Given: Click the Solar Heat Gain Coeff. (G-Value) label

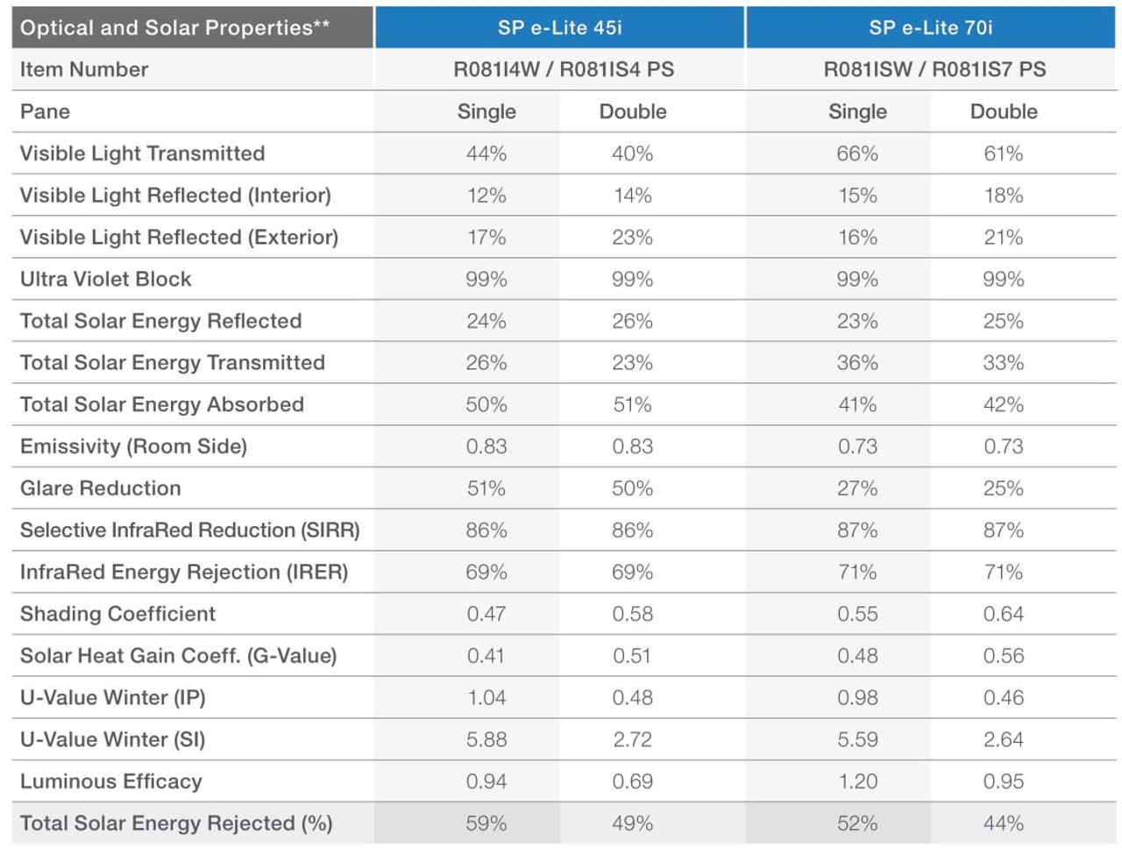Looking at the screenshot, I should 178,656.
